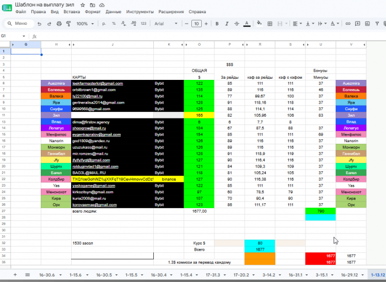The image size is (386, 282).
Task: Select the Paint format roller icon
Action: pyautogui.click(x=69, y=24)
